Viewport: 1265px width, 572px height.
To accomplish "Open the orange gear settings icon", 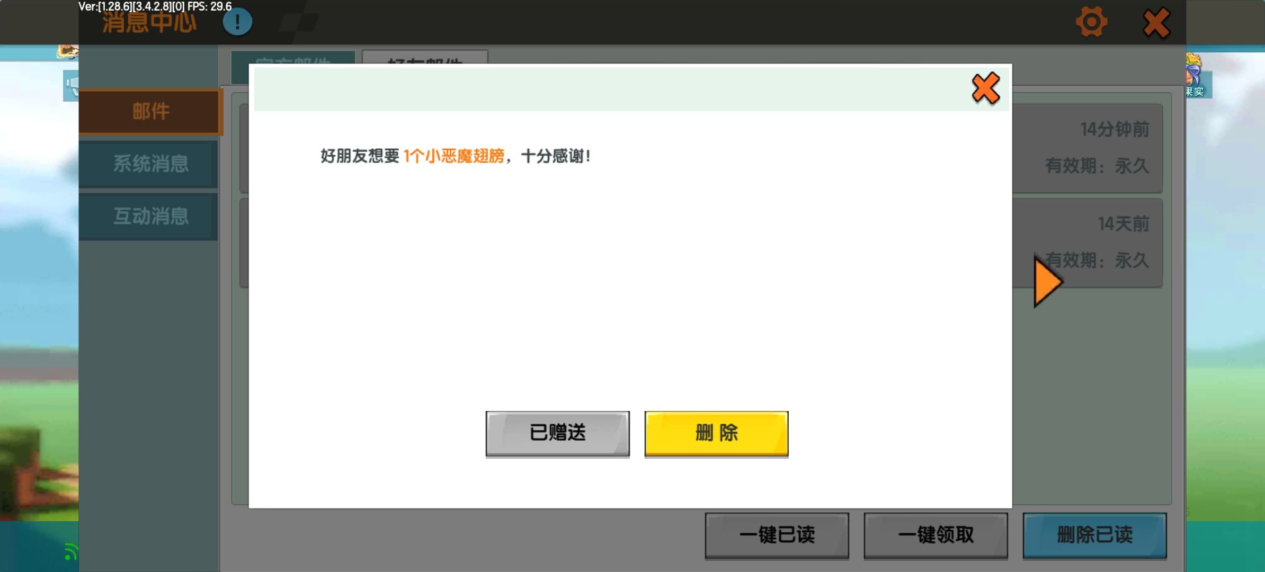I will click(x=1091, y=22).
